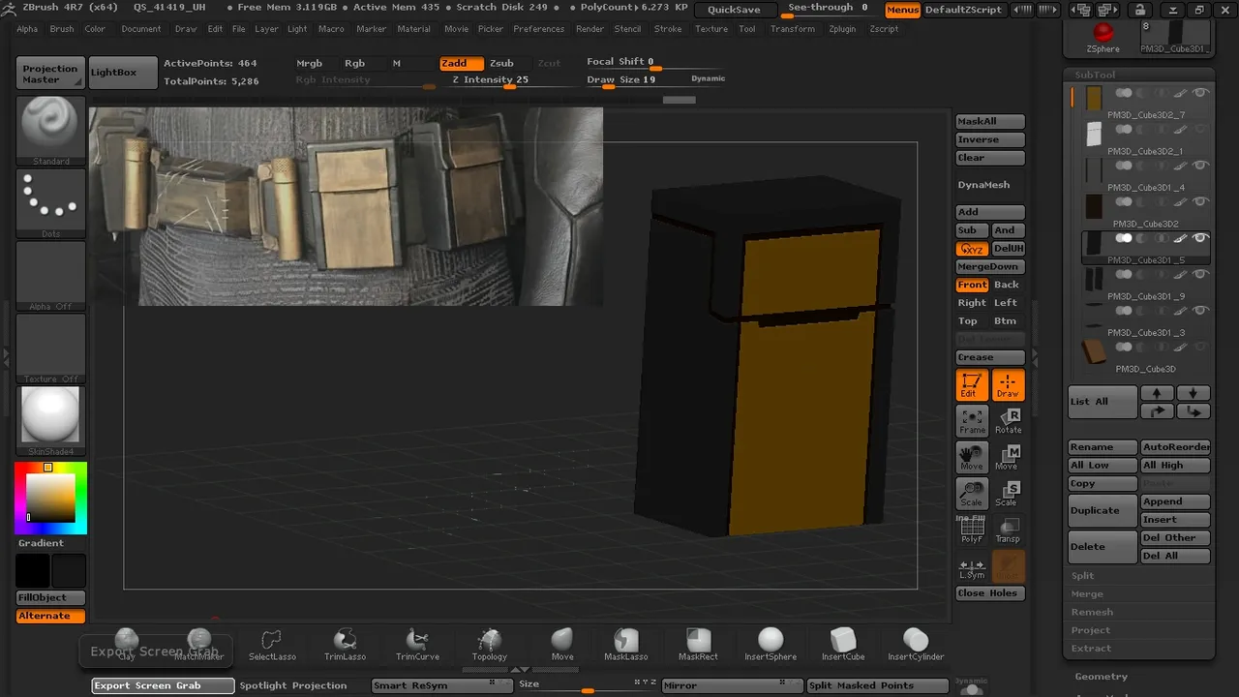Click the ZSphere tool icon
Viewport: 1239px width, 697px height.
pyautogui.click(x=1103, y=39)
